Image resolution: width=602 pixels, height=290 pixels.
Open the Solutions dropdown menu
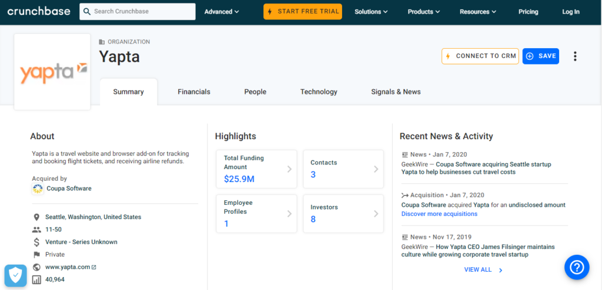(x=371, y=12)
